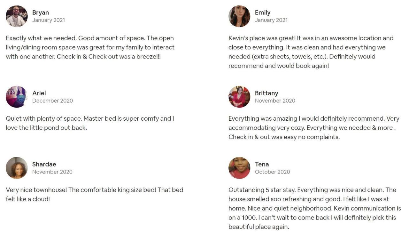Click Ariel's review about the little pond
The image size is (409, 232).
click(x=90, y=123)
